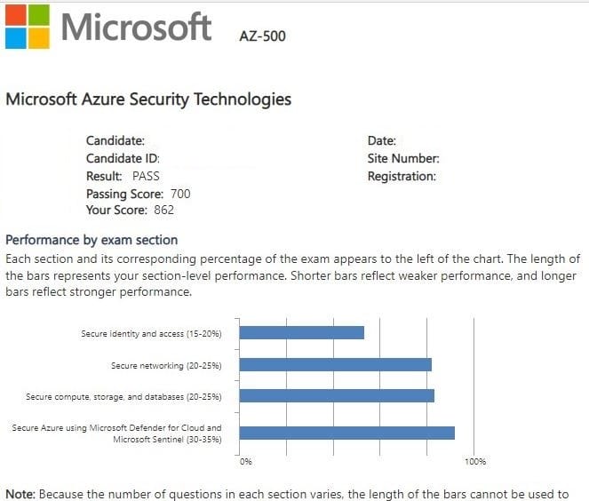
Task: Click the Registration label
Action: pyautogui.click(x=402, y=176)
